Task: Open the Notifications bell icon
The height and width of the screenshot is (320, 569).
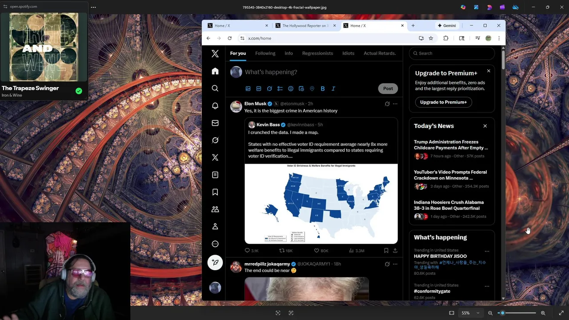Action: coord(215,106)
